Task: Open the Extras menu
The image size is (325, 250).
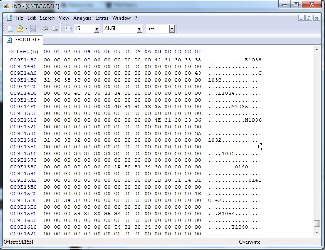Action: pos(102,18)
